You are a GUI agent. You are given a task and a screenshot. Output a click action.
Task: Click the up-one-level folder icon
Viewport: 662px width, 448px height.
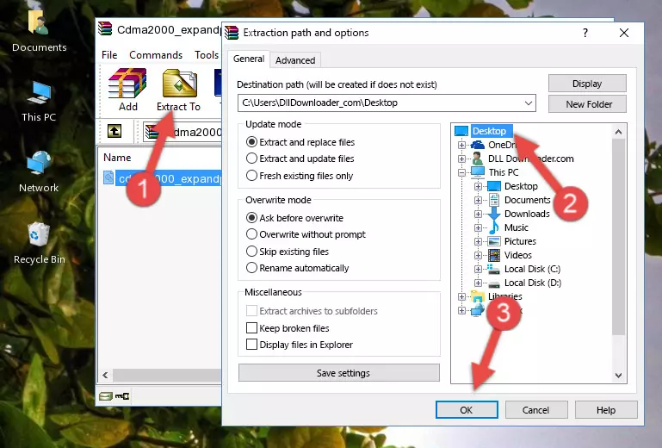(114, 132)
